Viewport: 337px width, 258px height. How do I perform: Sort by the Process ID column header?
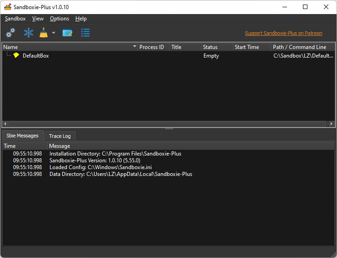pyautogui.click(x=154, y=47)
